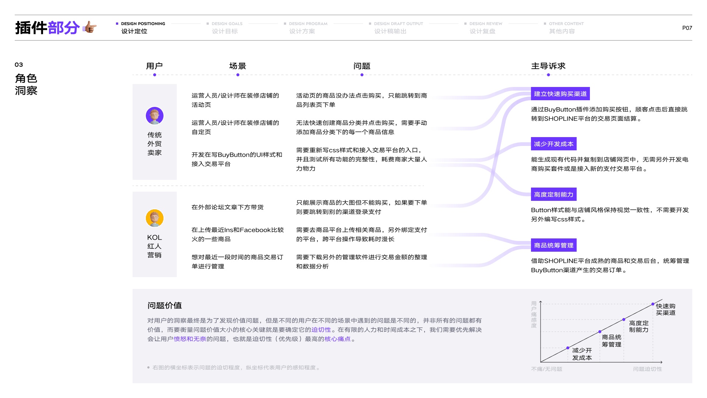Click the purple dot under 用户 heading
Viewport: 707px width, 398px height.
click(x=155, y=75)
